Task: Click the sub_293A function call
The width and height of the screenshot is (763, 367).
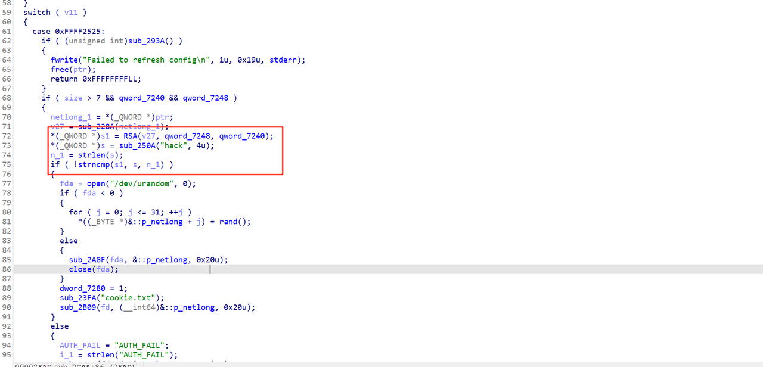Action: [149, 41]
